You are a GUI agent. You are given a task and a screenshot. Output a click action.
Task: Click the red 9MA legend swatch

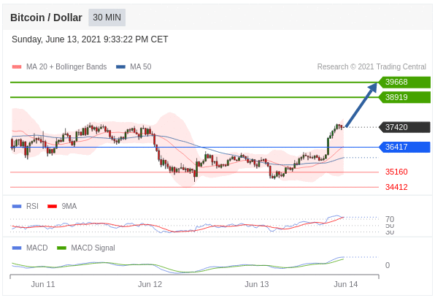[x=52, y=207]
